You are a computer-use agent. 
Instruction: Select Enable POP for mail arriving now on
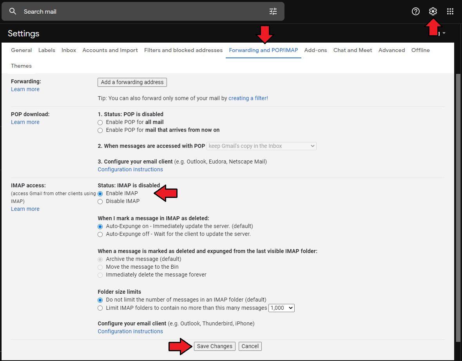point(100,131)
